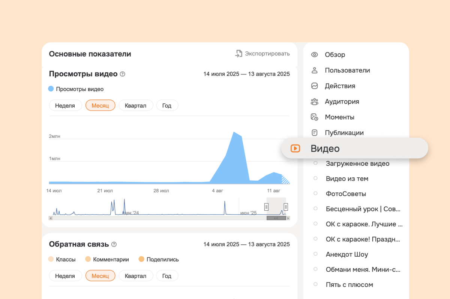
Task: Click the Основные показатели heading
Action: [x=90, y=54]
